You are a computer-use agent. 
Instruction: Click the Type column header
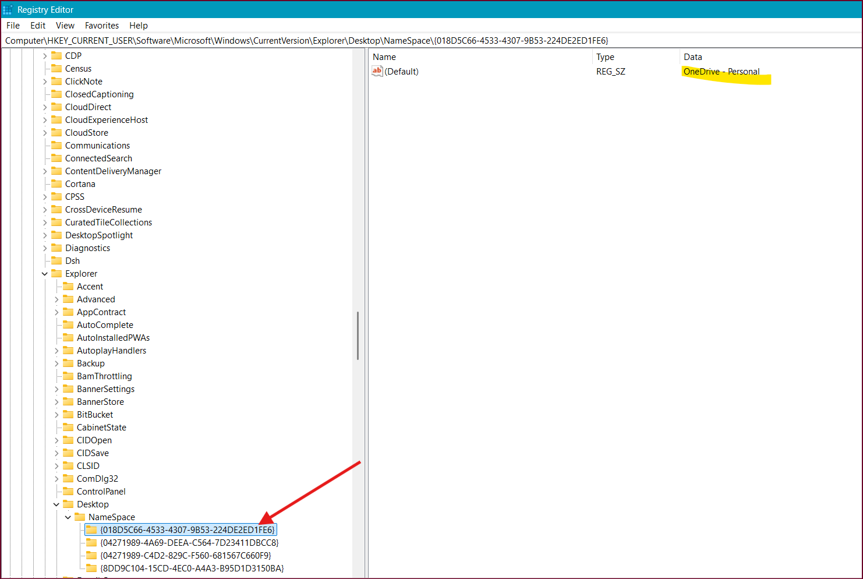pyautogui.click(x=636, y=57)
